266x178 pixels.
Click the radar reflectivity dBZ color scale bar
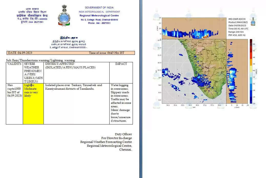click(251, 71)
